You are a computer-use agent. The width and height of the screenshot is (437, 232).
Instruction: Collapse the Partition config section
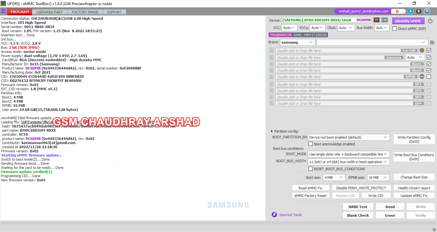(272, 131)
